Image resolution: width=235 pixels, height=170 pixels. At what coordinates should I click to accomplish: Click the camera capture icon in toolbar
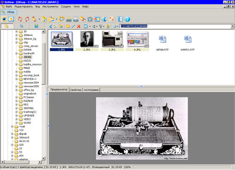[90, 19]
